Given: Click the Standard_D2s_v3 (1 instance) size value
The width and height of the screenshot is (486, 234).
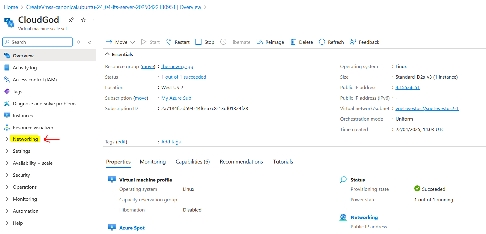Looking at the screenshot, I should [x=427, y=77].
